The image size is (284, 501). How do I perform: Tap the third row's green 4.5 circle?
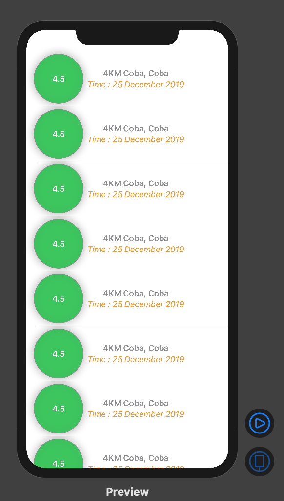coord(59,188)
